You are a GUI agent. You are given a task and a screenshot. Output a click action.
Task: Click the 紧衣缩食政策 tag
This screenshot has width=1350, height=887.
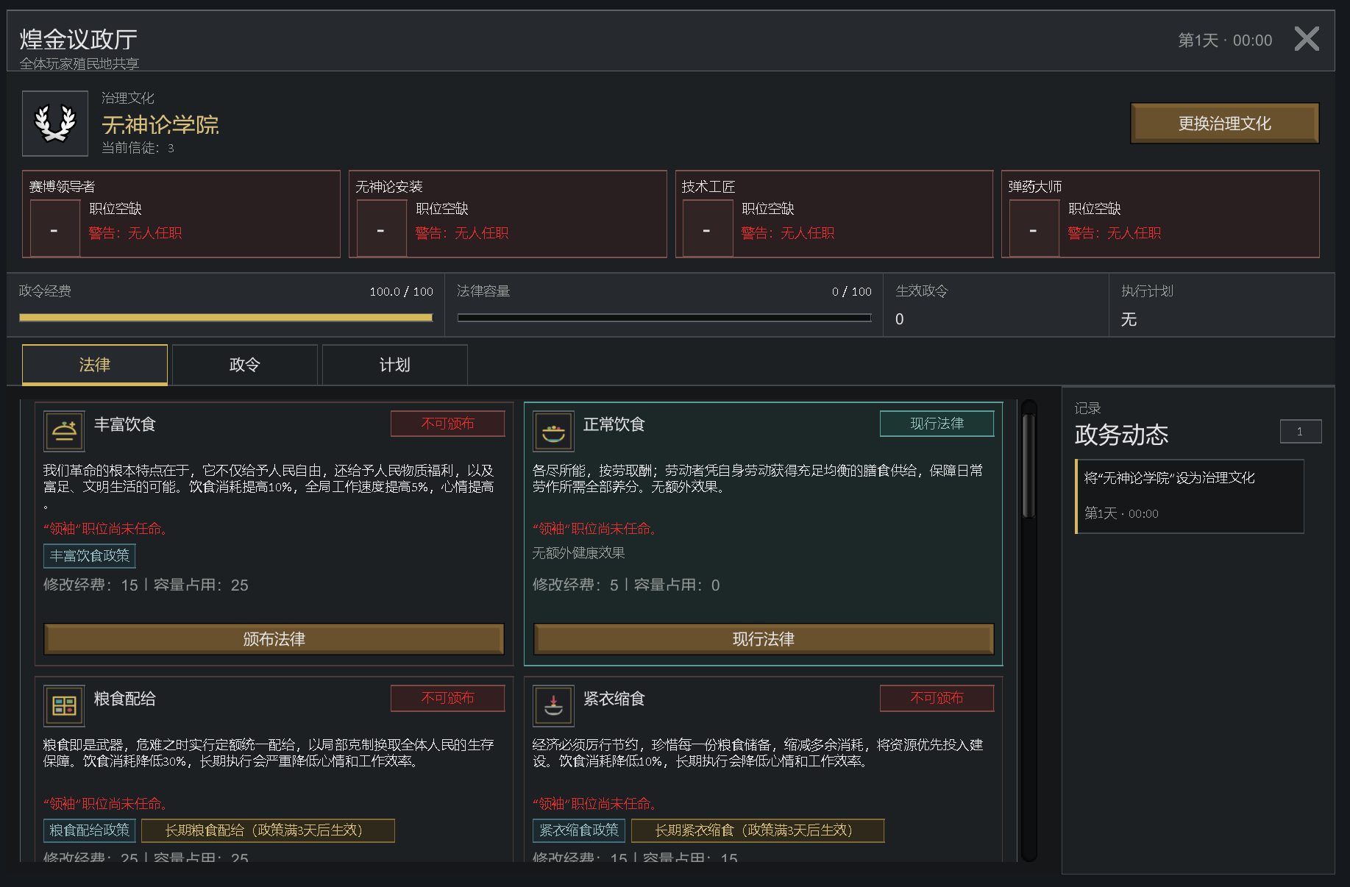(x=579, y=830)
